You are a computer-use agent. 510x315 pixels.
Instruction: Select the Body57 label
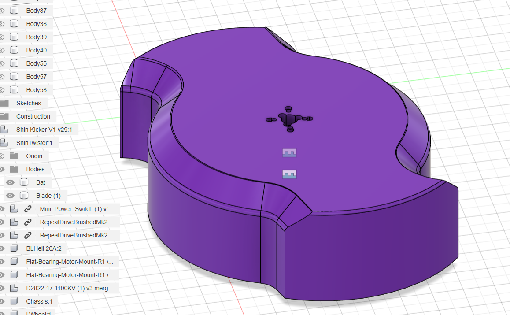[37, 77]
